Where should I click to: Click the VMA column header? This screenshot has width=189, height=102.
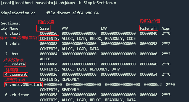coord(65,28)
